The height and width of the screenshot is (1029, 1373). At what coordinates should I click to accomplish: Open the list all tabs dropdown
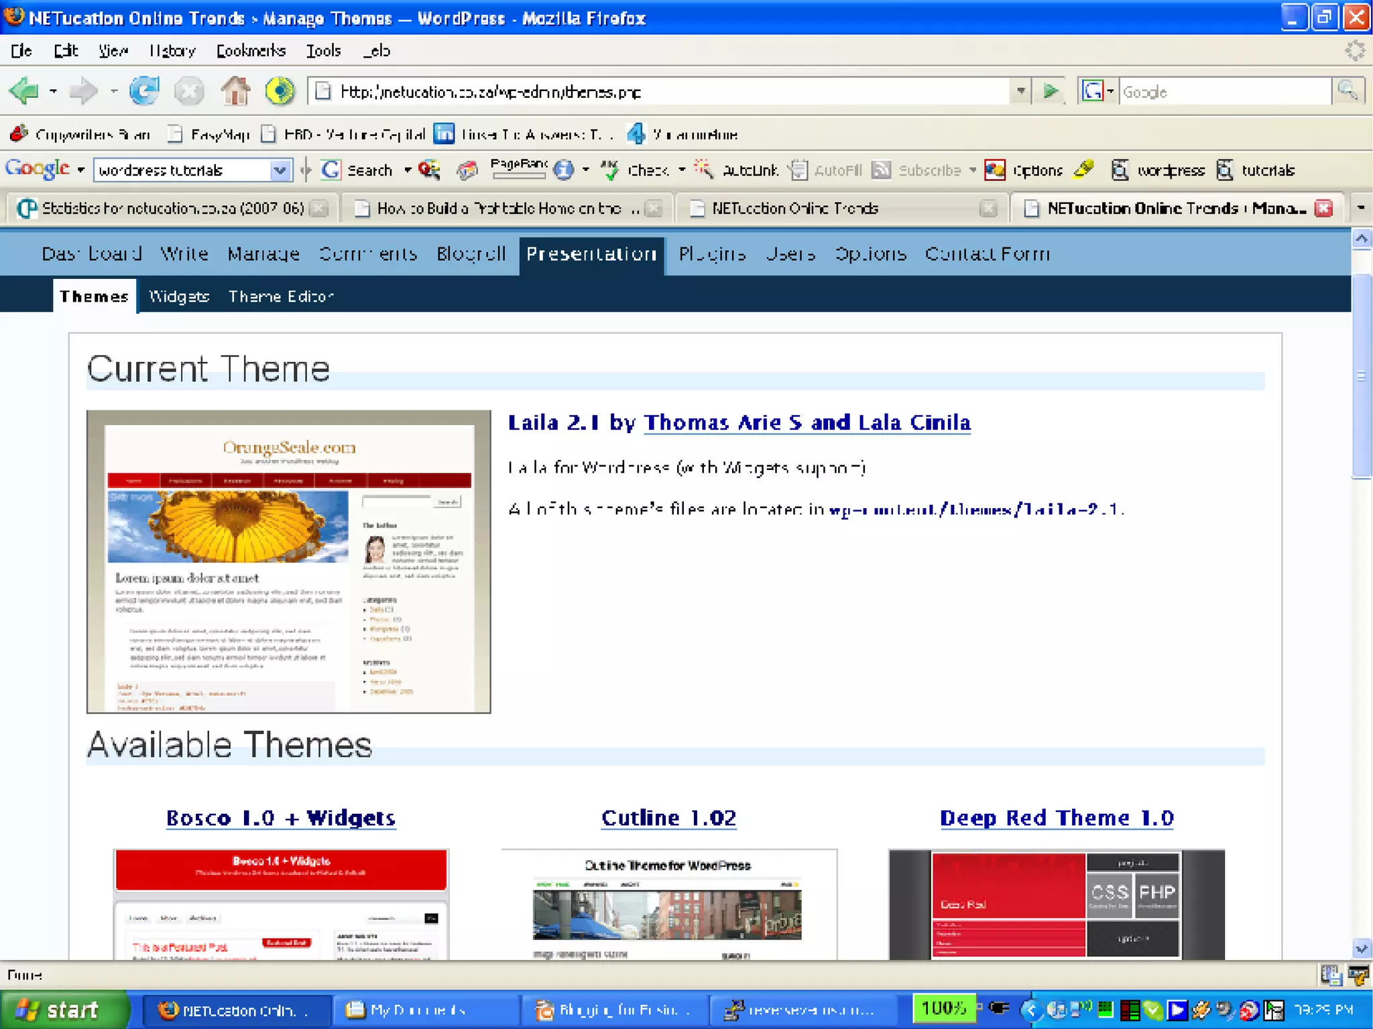[x=1360, y=208]
